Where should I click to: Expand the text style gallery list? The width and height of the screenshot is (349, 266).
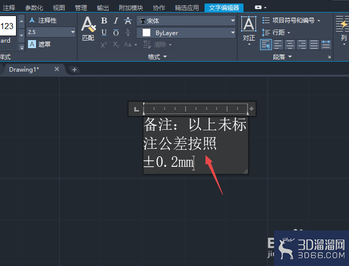tap(21, 47)
